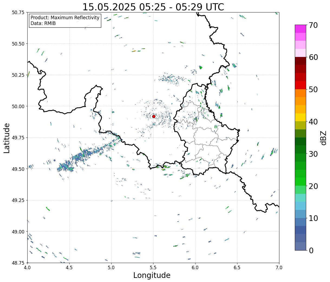Viewport: 330px width, 282px height.
Task: Click the longitude tick label 5.0
Action: click(x=111, y=268)
